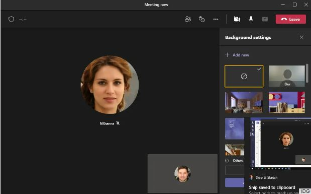Close the Background settings panel

pyautogui.click(x=301, y=37)
